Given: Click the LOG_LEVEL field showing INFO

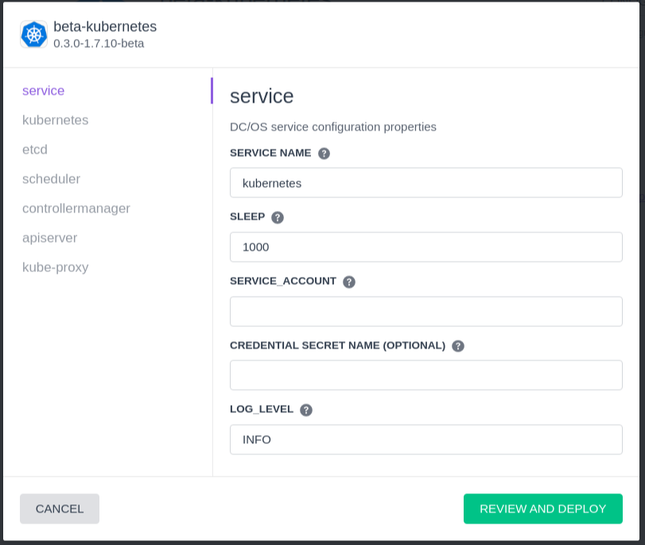Looking at the screenshot, I should [425, 440].
